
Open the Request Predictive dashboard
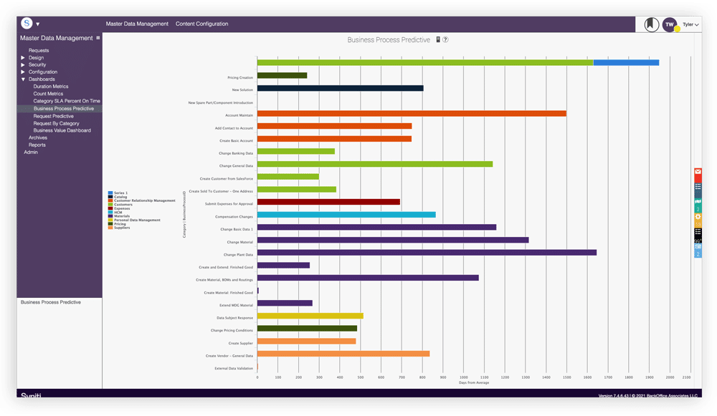coord(53,116)
